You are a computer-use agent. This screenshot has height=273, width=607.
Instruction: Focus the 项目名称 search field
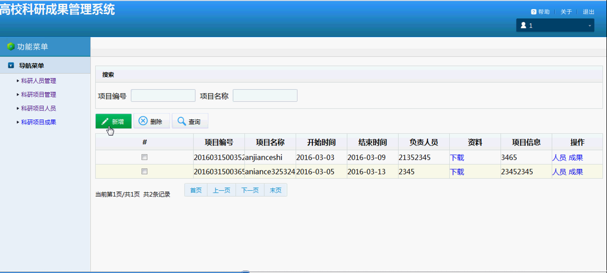pos(265,96)
